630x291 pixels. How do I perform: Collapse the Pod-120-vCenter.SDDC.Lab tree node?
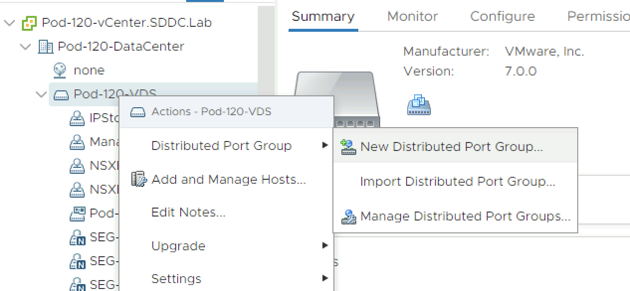pyautogui.click(x=9, y=23)
